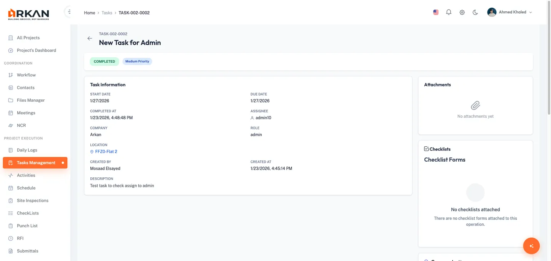Select Tasks Management in the sidebar
551x261 pixels.
(35, 162)
